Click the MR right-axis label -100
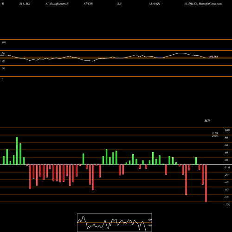 tap(227, 205)
